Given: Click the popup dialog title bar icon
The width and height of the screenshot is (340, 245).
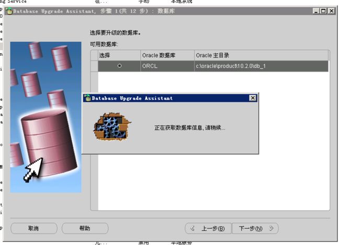Looking at the screenshot, I should coord(87,98).
